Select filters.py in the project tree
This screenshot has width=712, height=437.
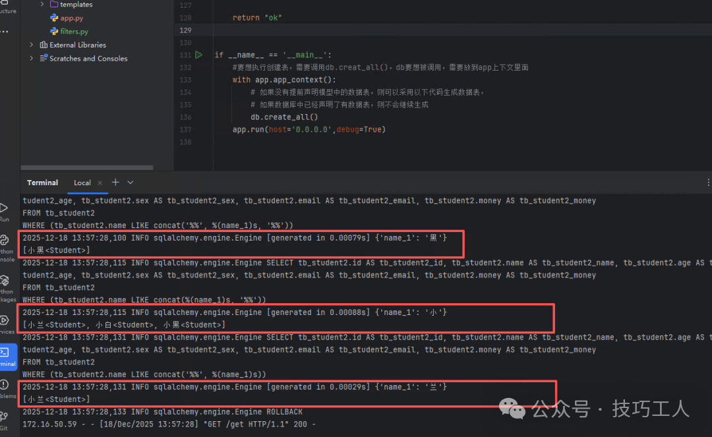click(74, 31)
